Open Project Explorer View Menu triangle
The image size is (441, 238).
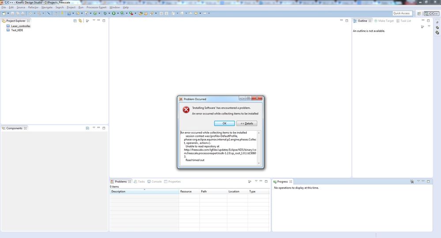point(94,20)
